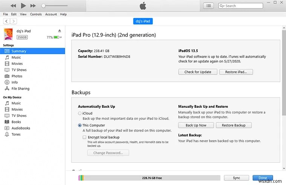Click the Latest Backup label
The width and height of the screenshot is (286, 185).
[190, 135]
